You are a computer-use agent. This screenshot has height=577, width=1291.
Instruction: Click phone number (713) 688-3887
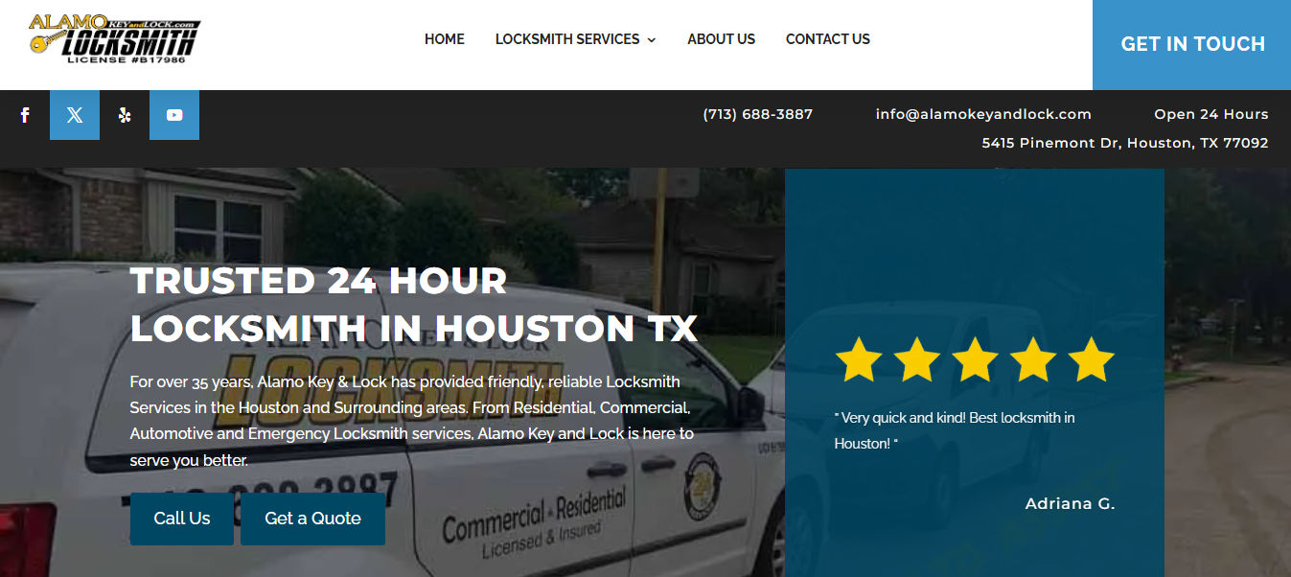(x=758, y=114)
